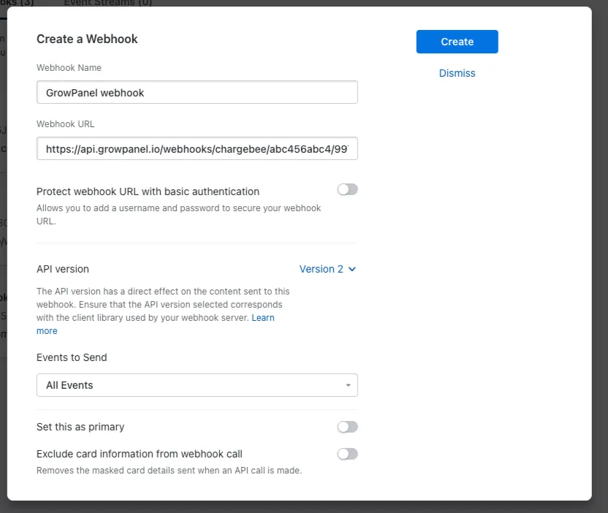608x513 pixels.
Task: Expand the Events to Send selector
Action: pyautogui.click(x=197, y=385)
